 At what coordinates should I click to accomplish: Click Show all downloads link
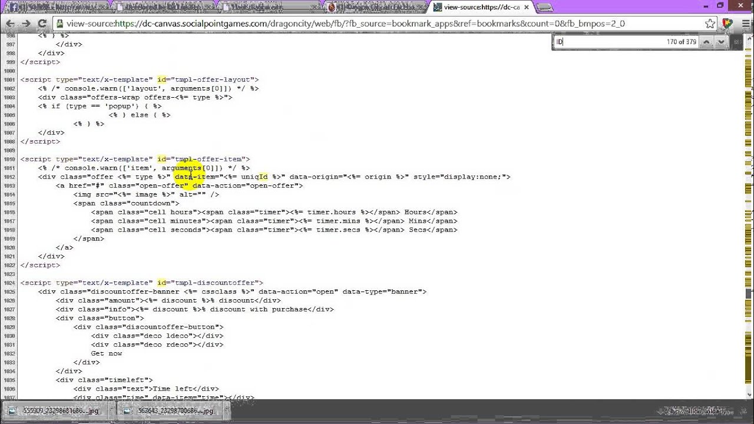pos(694,410)
